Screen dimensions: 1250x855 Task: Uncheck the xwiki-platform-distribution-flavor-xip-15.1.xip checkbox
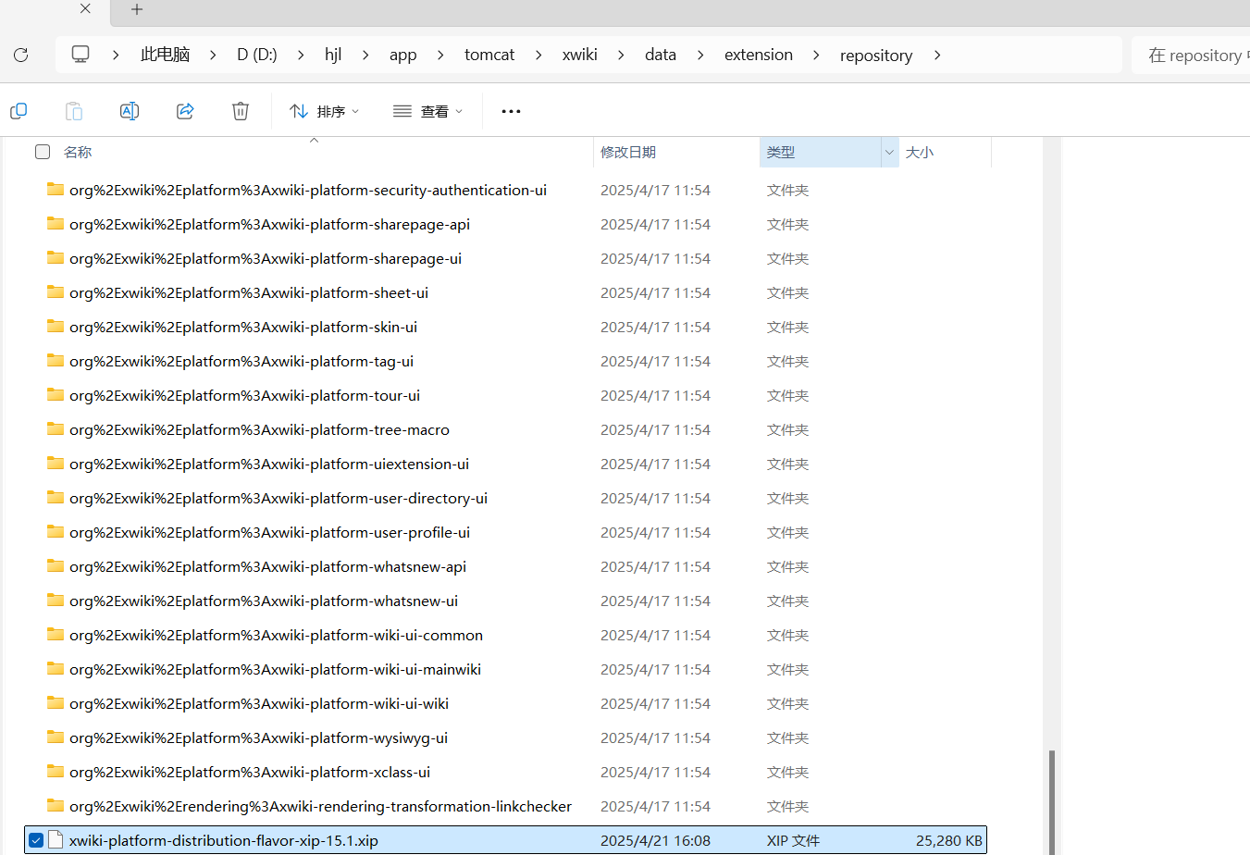click(36, 840)
